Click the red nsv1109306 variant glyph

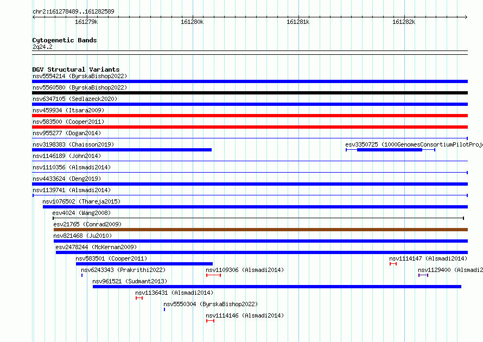[x=213, y=275]
